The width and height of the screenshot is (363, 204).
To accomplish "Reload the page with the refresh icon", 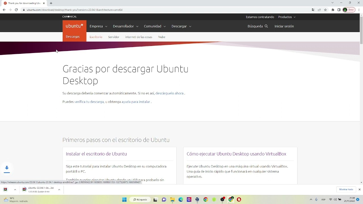I will point(16,10).
